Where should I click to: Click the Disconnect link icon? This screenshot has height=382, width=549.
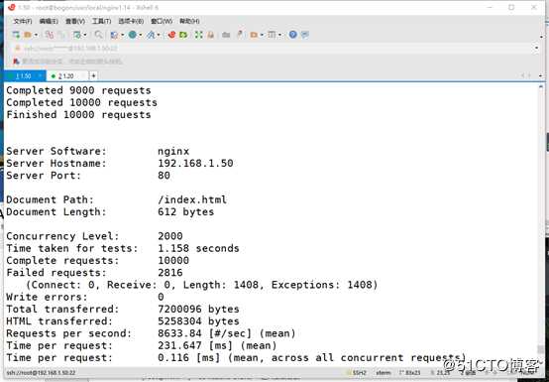[50, 35]
